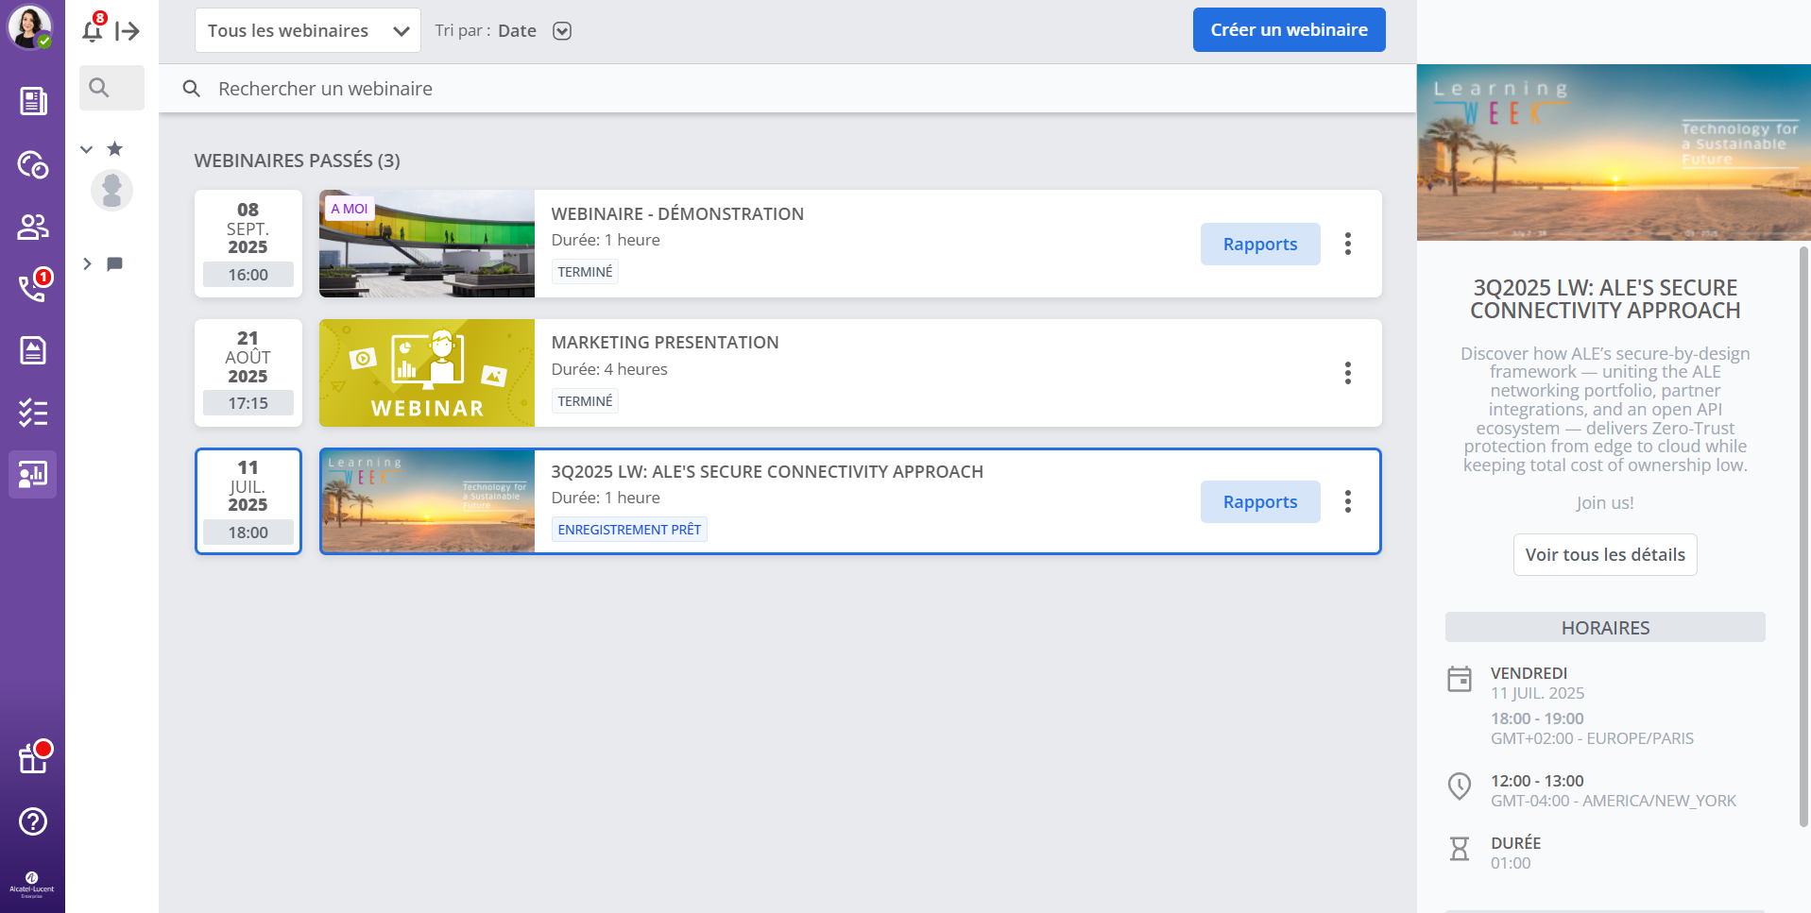Click the magnifier icon in webinar search bar
1811x913 pixels.
(192, 89)
